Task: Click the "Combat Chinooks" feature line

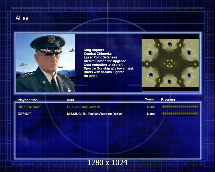Action: click(98, 54)
